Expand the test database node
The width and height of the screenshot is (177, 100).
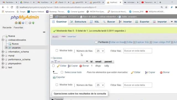tap(3, 67)
